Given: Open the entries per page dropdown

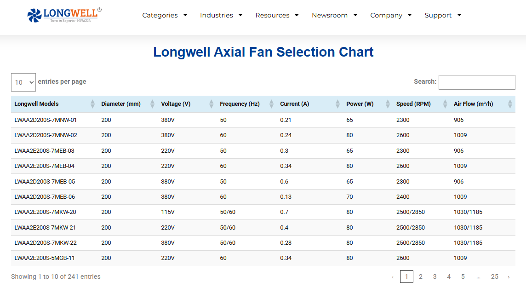Looking at the screenshot, I should point(23,82).
